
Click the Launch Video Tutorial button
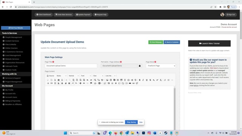coord(209,43)
